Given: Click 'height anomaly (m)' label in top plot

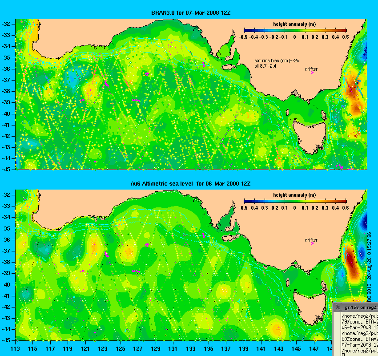Looking at the screenshot, I should pyautogui.click(x=294, y=24).
